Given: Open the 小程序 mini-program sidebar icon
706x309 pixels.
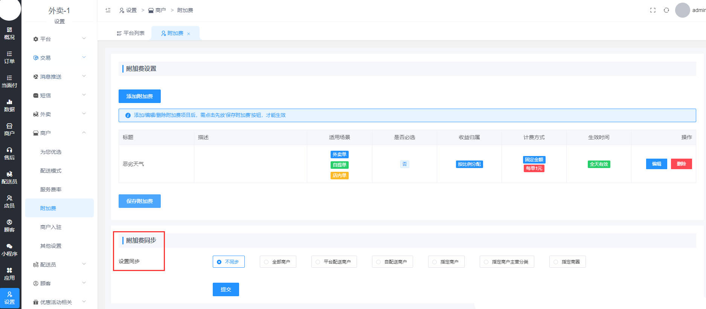Looking at the screenshot, I should tap(9, 250).
